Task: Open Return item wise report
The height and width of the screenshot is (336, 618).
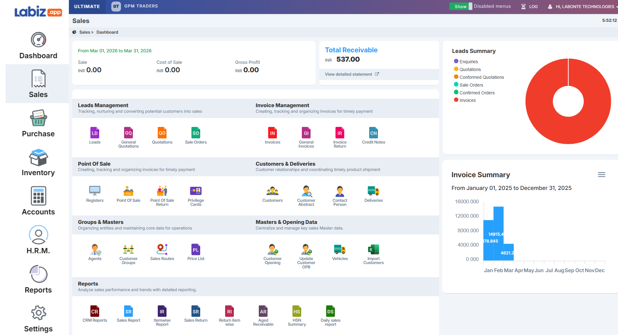Action: point(229,311)
